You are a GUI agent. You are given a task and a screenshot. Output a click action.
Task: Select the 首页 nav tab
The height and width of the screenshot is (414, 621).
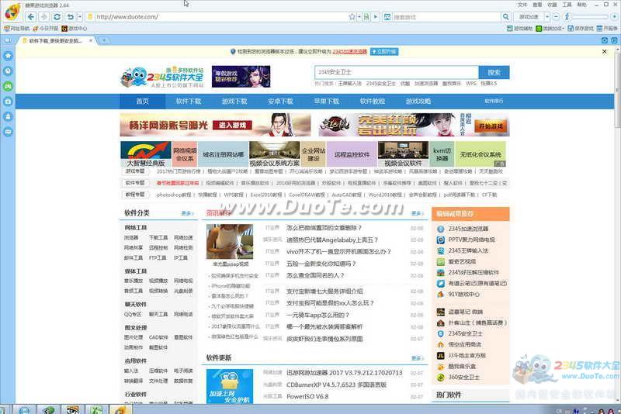tap(143, 102)
